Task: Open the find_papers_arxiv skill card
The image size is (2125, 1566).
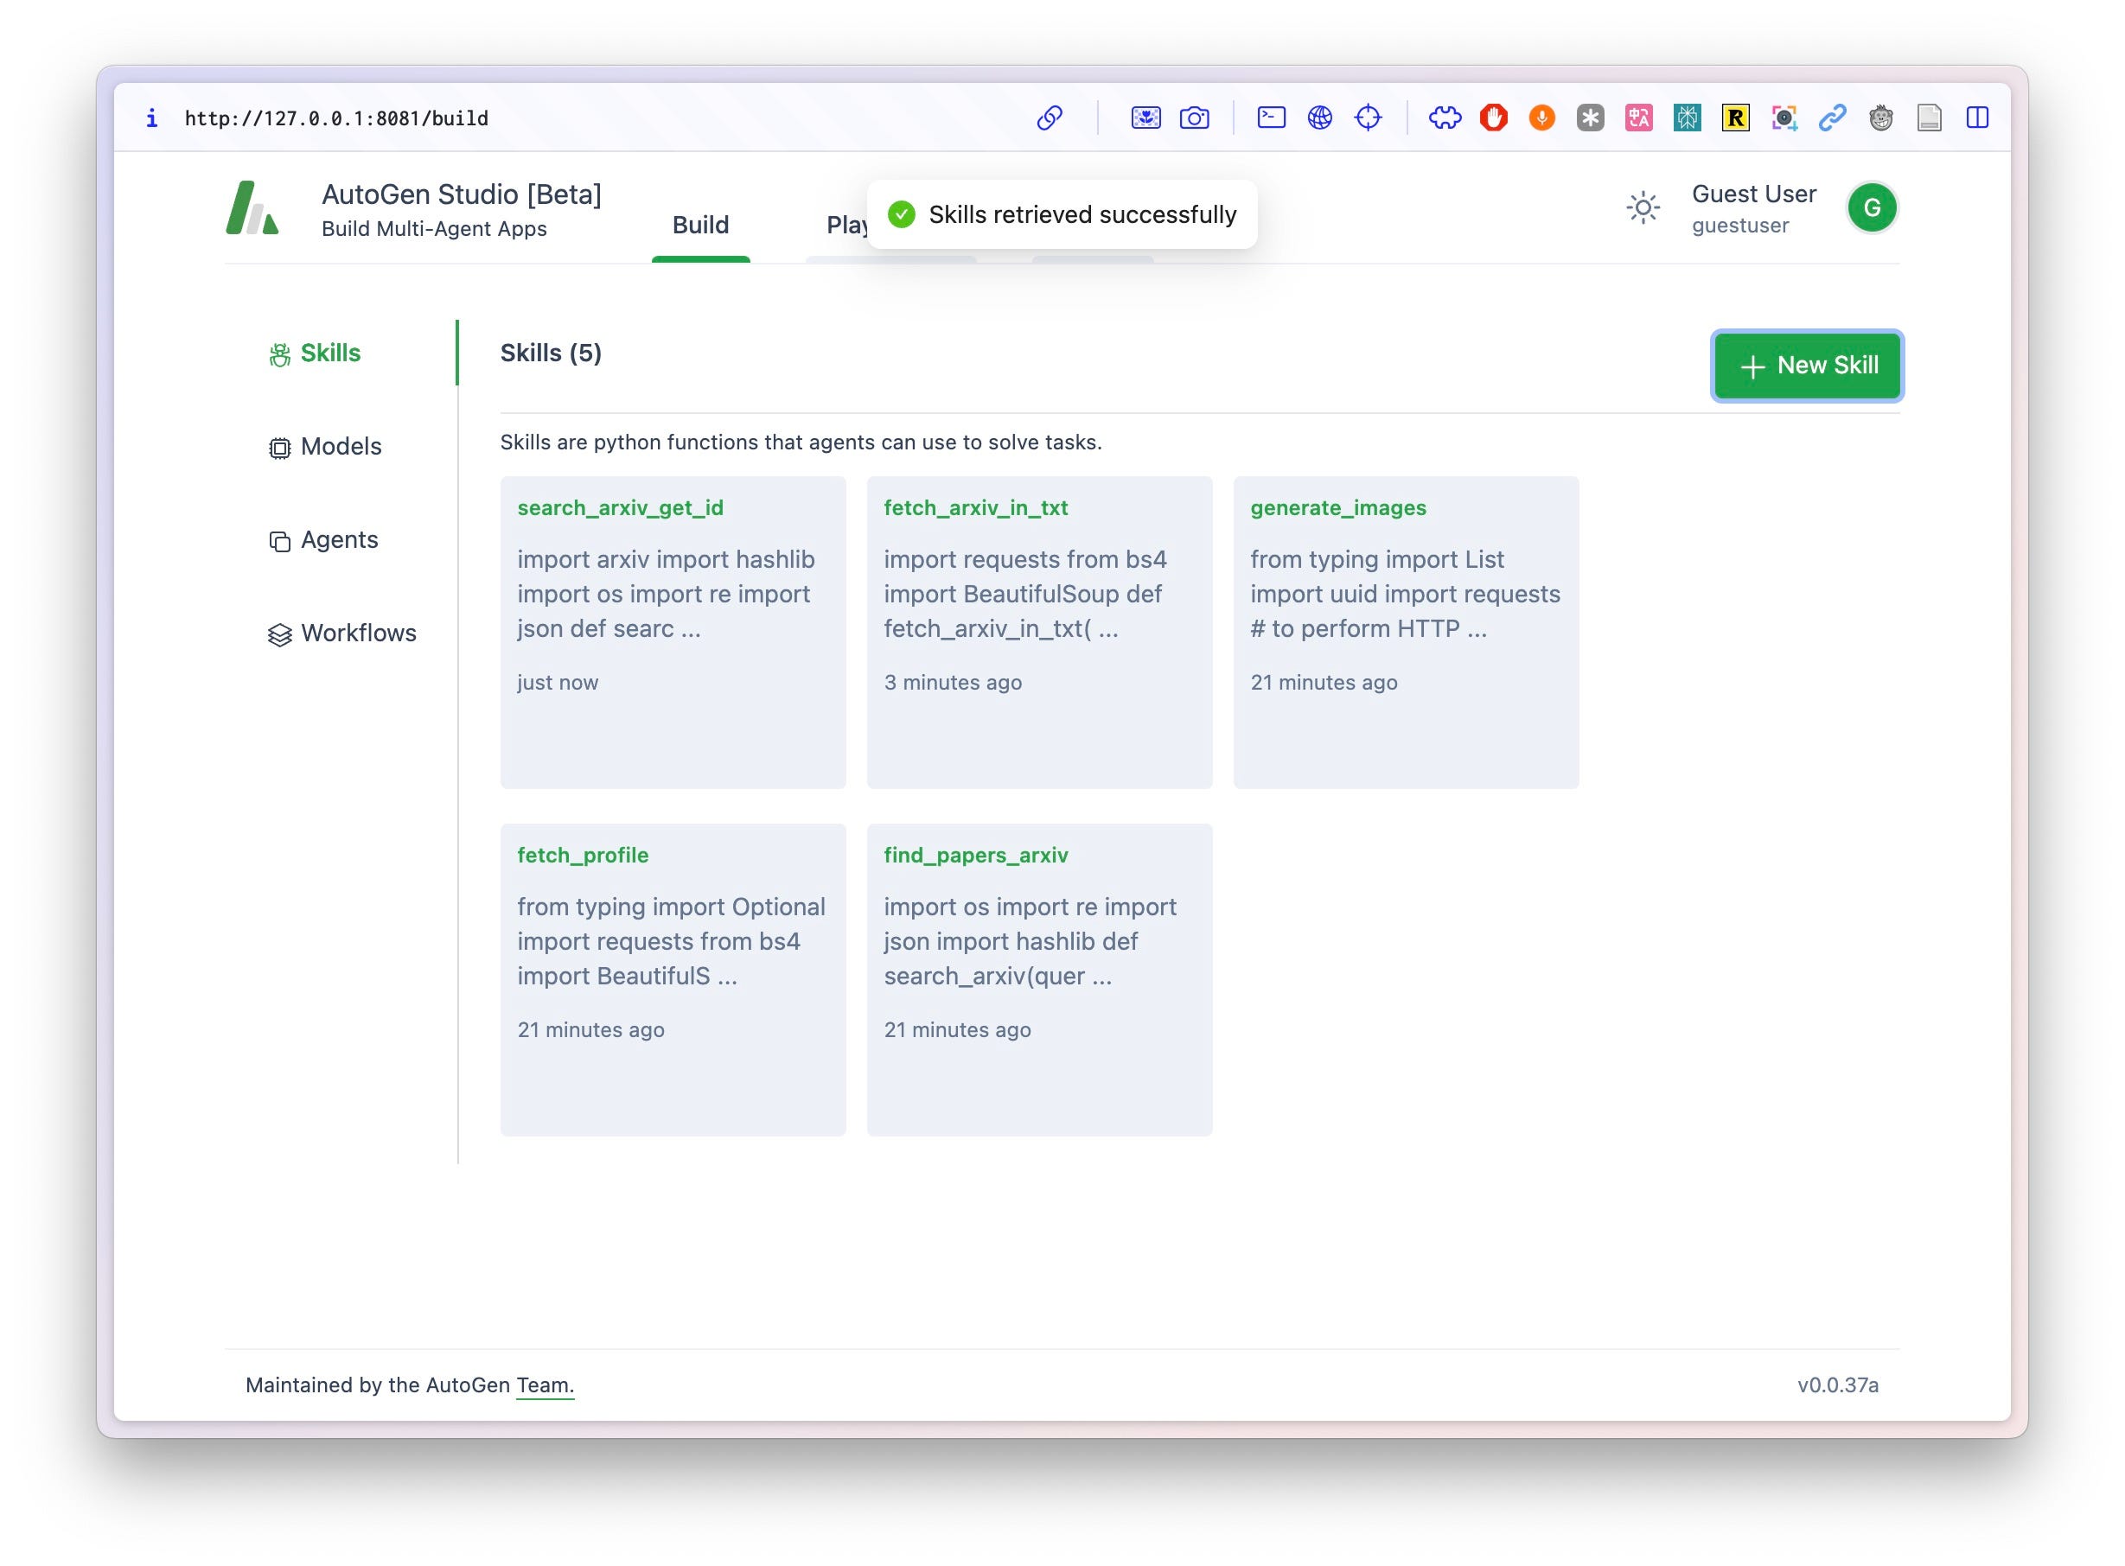Action: click(x=1039, y=980)
